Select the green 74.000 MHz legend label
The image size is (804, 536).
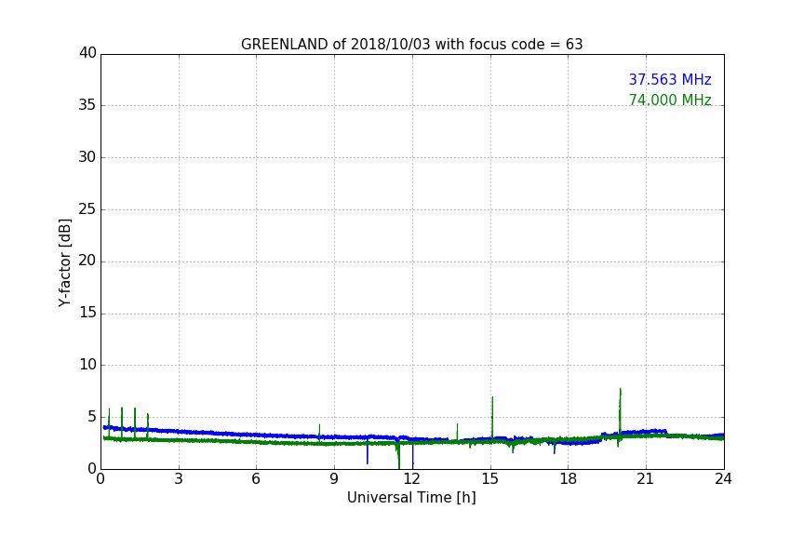tap(670, 100)
